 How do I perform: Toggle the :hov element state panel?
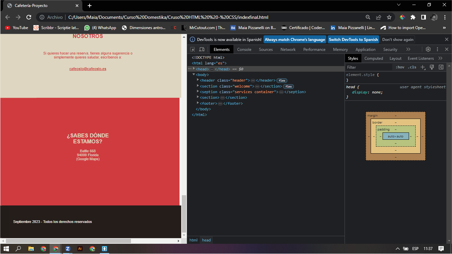tap(400, 67)
